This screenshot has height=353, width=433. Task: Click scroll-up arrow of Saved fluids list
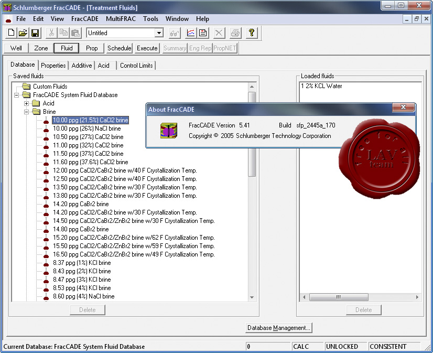[x=252, y=87]
